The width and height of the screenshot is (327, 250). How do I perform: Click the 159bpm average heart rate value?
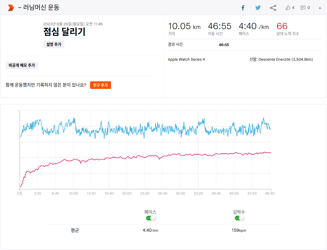pyautogui.click(x=239, y=230)
